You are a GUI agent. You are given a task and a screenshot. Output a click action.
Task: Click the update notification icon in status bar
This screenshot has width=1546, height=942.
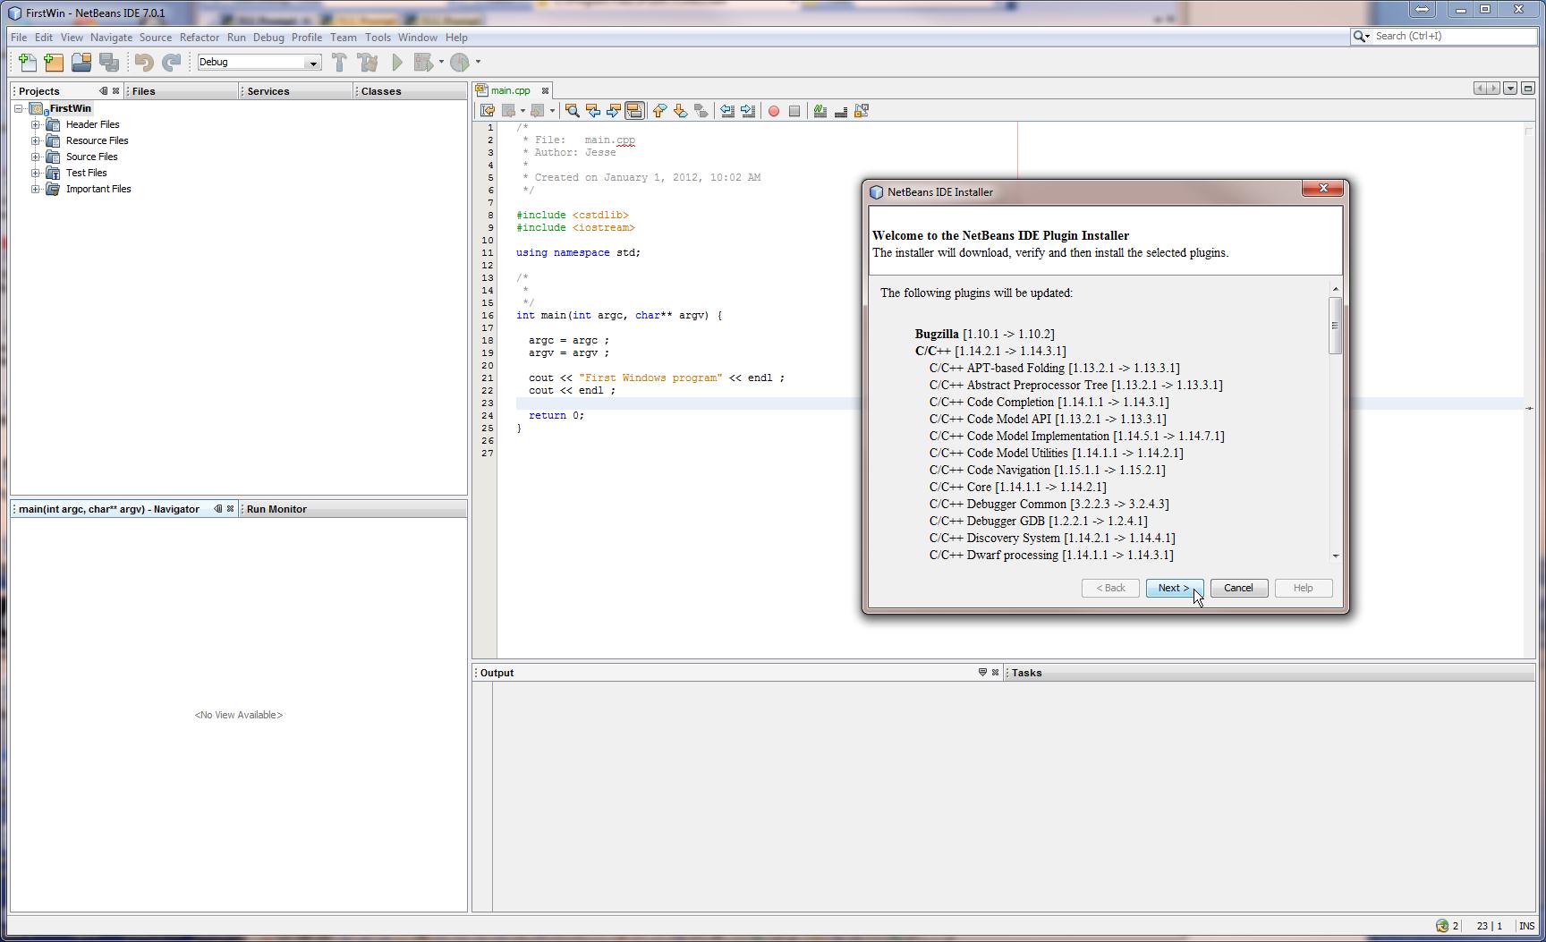click(x=1442, y=926)
